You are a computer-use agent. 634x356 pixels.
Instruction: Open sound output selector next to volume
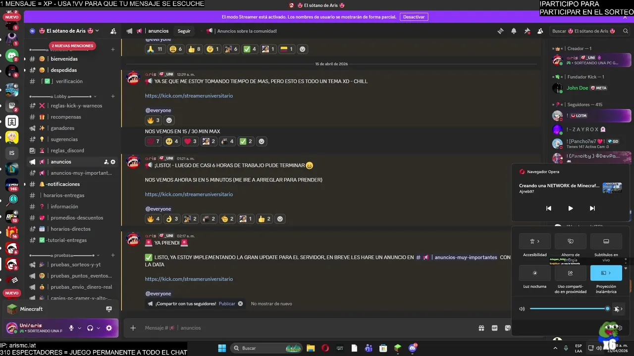(619, 309)
